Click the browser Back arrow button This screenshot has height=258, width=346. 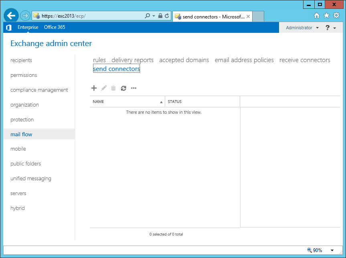coord(11,16)
